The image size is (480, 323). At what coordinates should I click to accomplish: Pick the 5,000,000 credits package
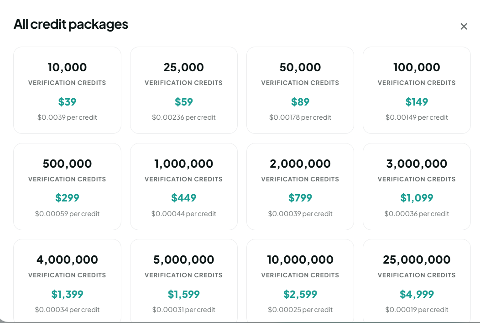click(184, 281)
